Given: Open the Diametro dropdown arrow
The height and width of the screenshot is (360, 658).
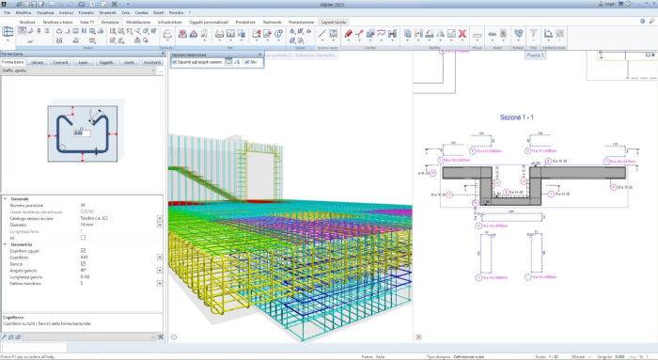Looking at the screenshot, I should [160, 225].
